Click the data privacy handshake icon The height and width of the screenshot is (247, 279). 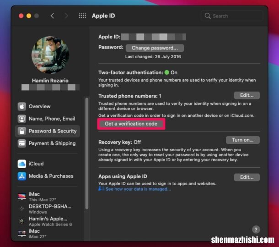tap(101, 188)
